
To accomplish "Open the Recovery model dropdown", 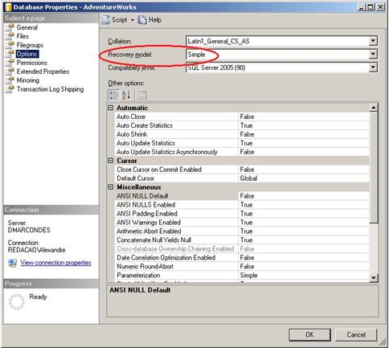I will [x=373, y=55].
